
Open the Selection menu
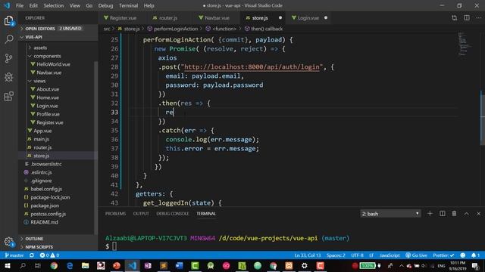point(54,5)
